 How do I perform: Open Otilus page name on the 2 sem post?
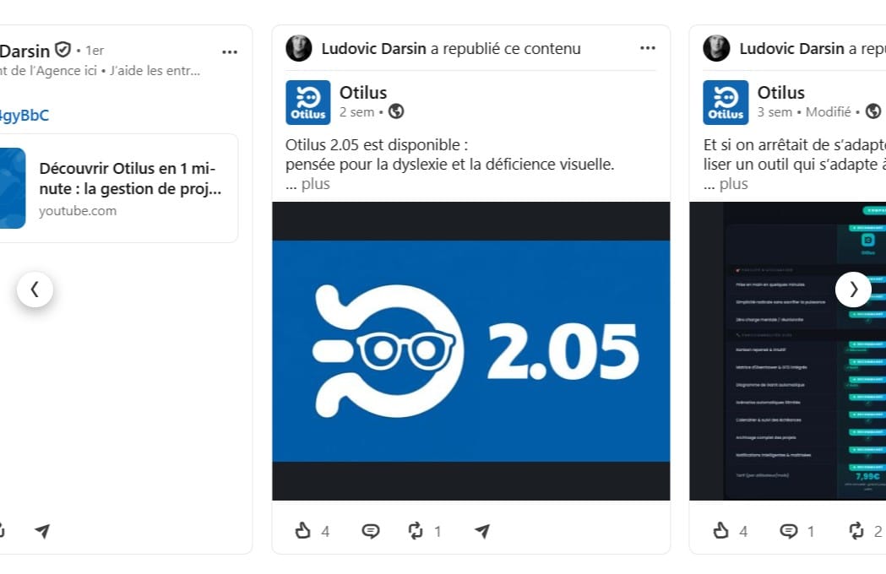point(363,92)
